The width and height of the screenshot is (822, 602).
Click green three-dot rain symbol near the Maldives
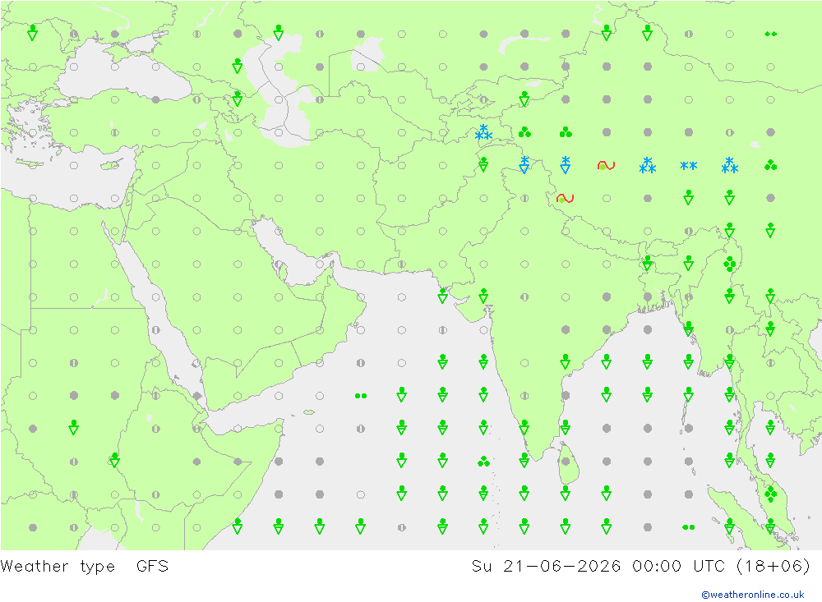pyautogui.click(x=483, y=462)
